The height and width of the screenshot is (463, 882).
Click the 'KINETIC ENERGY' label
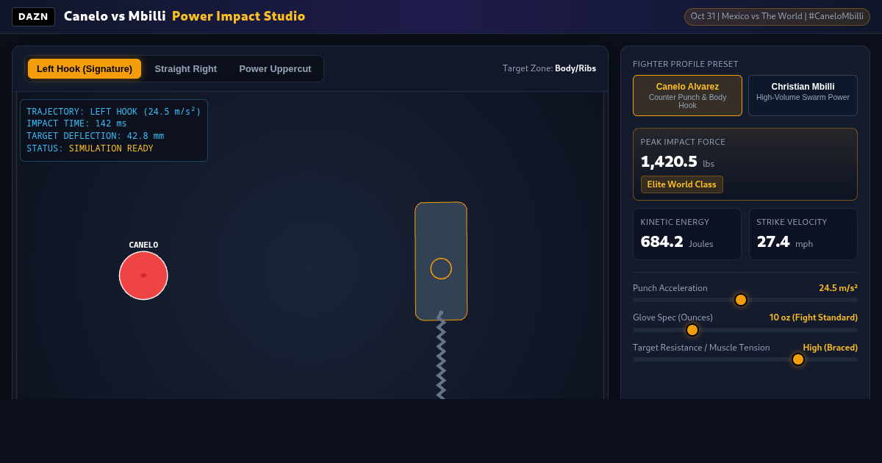[x=675, y=222]
